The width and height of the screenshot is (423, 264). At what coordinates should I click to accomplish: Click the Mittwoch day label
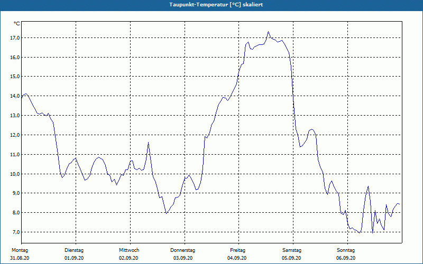pyautogui.click(x=129, y=250)
